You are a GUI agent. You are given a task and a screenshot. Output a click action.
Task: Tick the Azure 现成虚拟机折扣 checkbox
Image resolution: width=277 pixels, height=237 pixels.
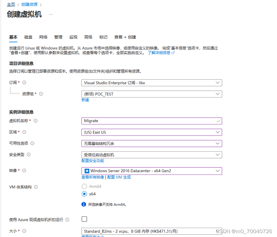point(84,219)
